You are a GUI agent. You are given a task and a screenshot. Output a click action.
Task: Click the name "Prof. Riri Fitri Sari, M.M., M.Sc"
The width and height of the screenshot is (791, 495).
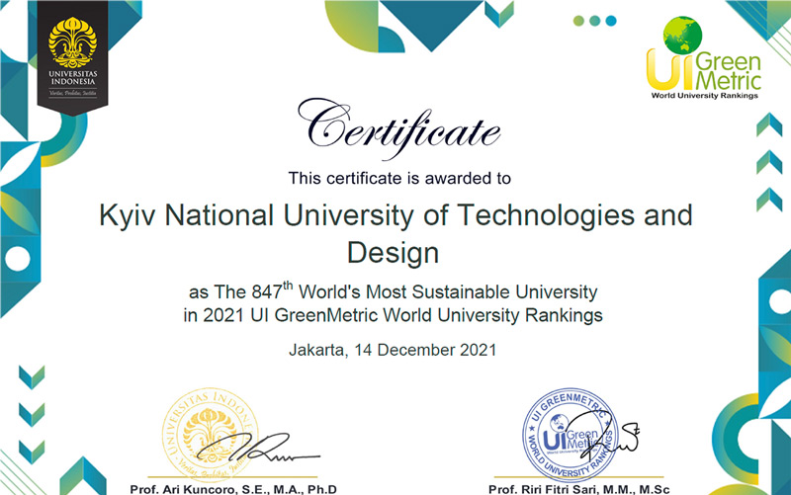(x=578, y=489)
